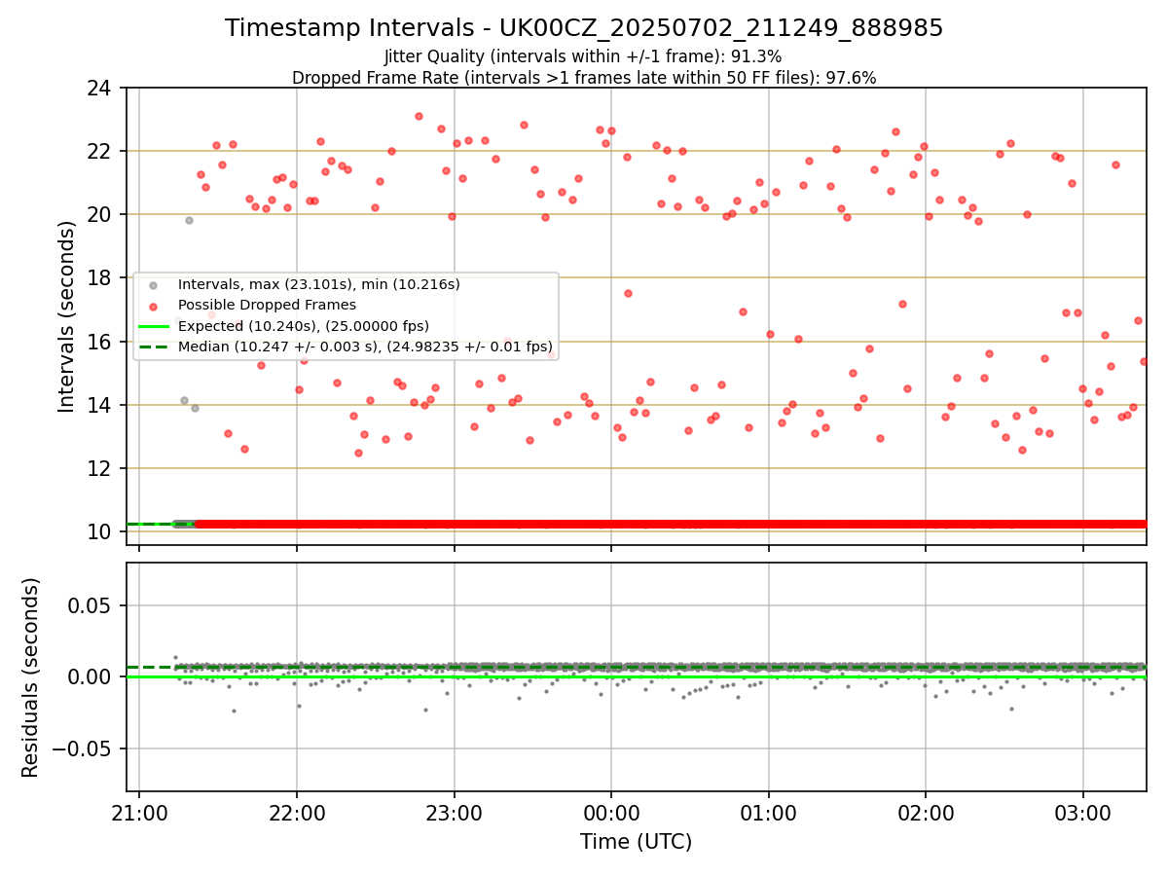Image resolution: width=1168 pixels, height=876 pixels.
Task: Select the Dropped Frame Rate 97.6% subtitle line
Action: 584,78
